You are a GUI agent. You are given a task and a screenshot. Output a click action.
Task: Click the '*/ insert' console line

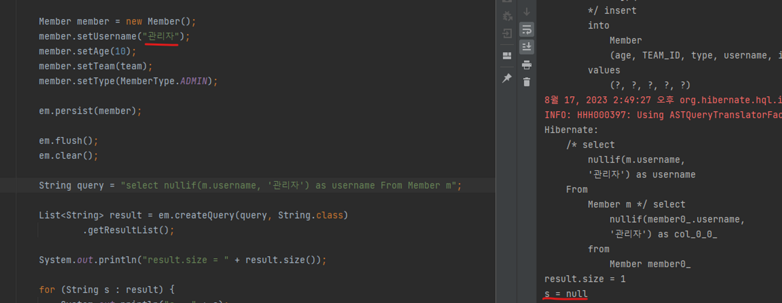pyautogui.click(x=612, y=11)
